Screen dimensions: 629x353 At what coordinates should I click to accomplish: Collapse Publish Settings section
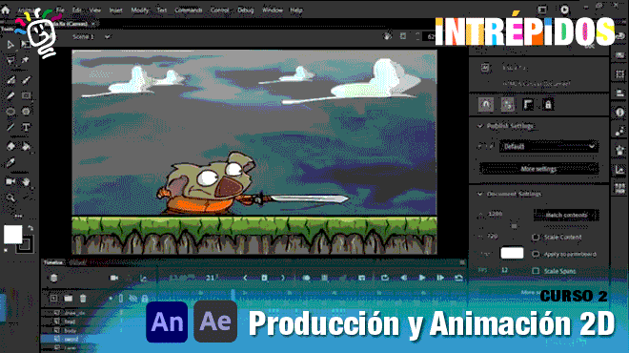click(x=480, y=126)
